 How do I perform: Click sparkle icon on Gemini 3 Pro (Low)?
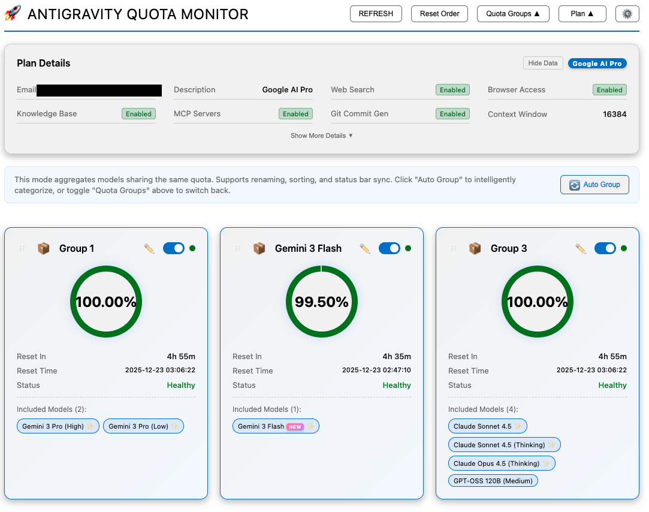pyautogui.click(x=174, y=426)
